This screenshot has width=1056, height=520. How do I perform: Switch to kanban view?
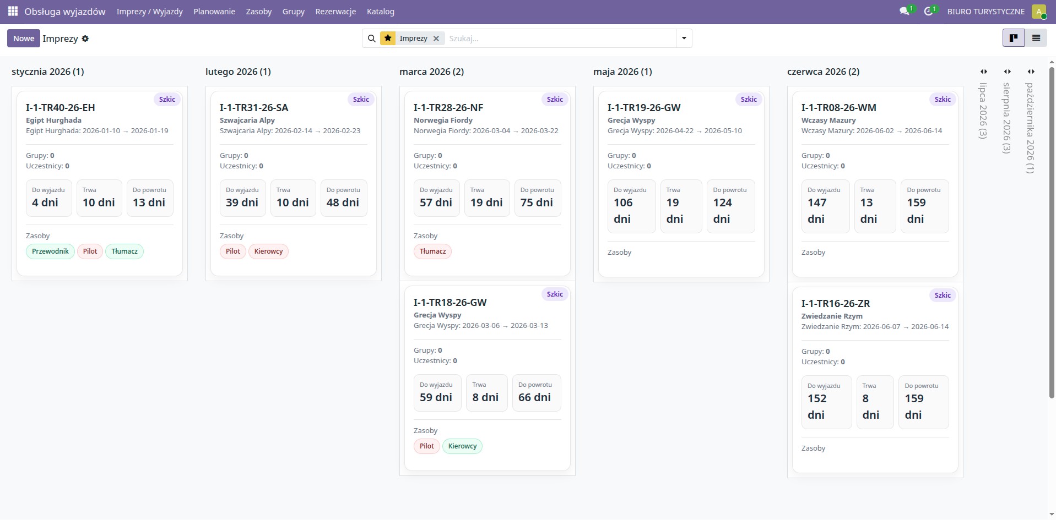click(1013, 38)
